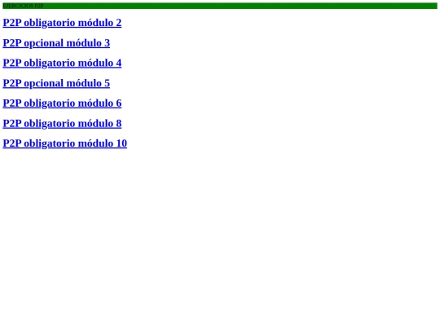Click the green header bar's empty area
Image resolution: width=440 pixels, height=330 pixels.
[x=241, y=6]
